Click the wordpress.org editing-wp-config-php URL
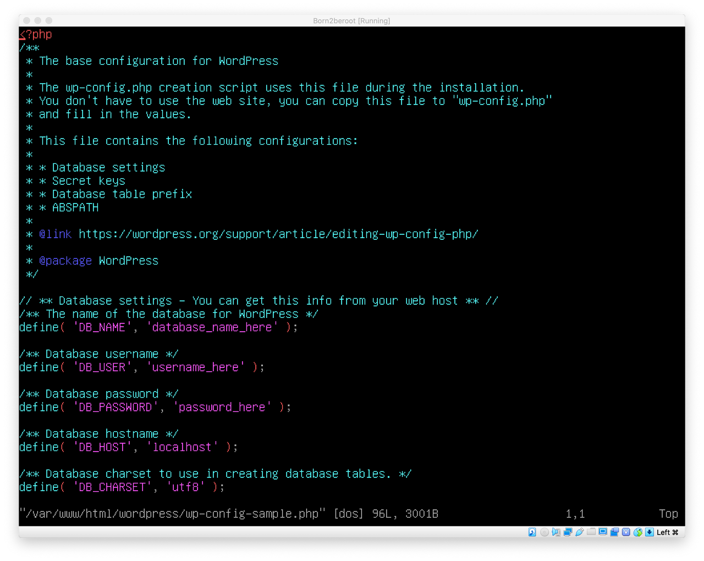This screenshot has width=704, height=561. coord(278,234)
